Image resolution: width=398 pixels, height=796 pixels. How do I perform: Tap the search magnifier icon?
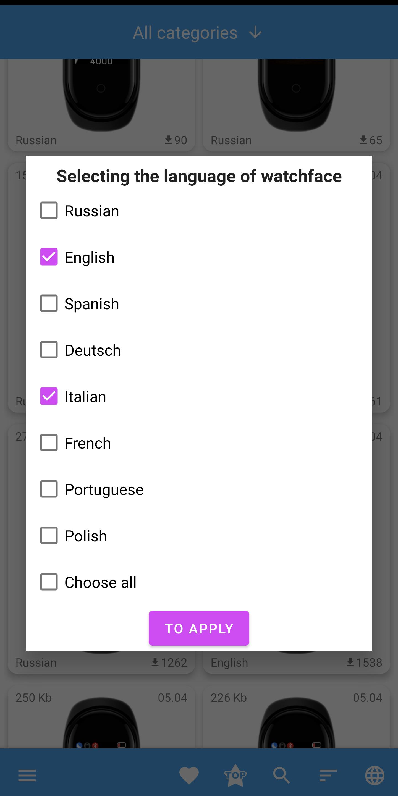tap(282, 776)
